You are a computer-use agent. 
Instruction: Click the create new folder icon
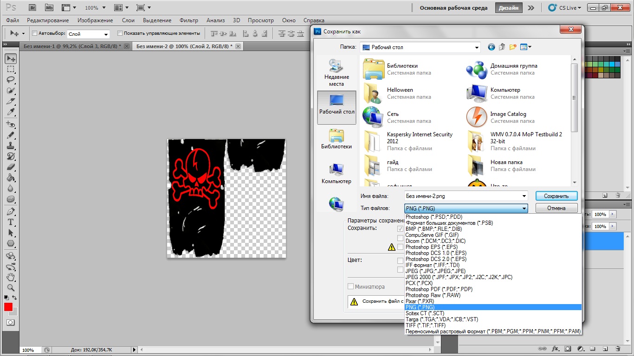[513, 47]
